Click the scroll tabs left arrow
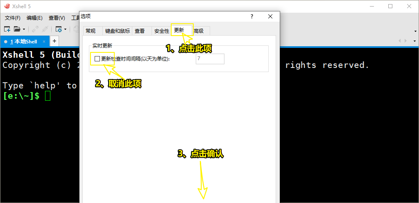 pyautogui.click(x=399, y=41)
